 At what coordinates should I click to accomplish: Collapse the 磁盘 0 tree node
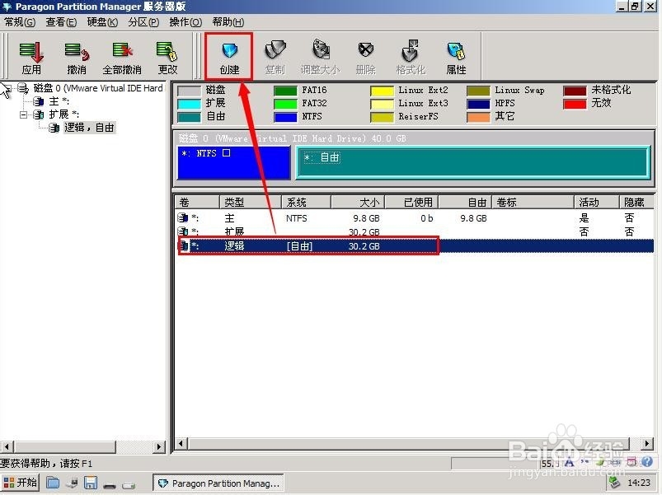click(8, 88)
